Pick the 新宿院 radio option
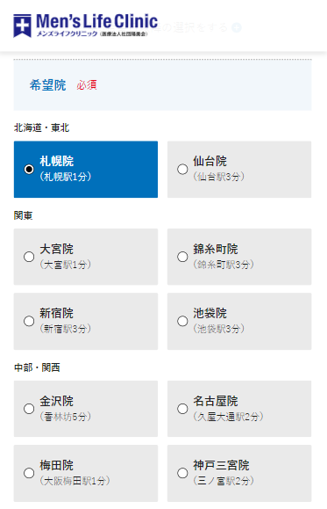Screen dimensions: 327x509 pyautogui.click(x=29, y=321)
